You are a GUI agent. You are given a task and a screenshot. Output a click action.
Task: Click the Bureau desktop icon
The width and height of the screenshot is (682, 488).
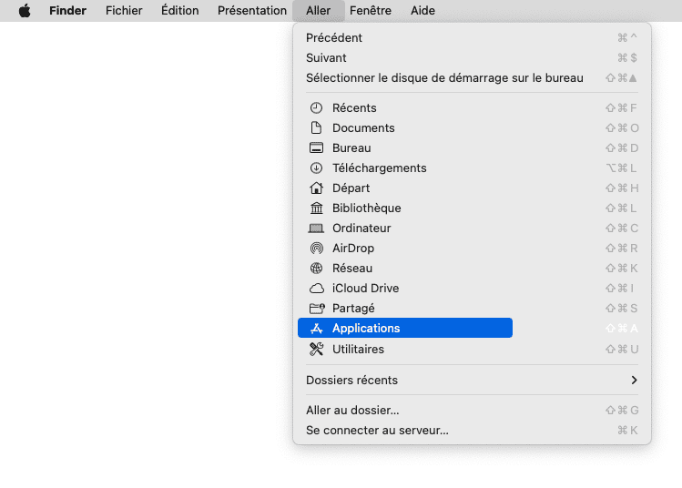pos(317,148)
